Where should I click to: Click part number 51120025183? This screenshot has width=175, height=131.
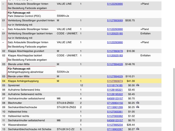click(x=115, y=55)
